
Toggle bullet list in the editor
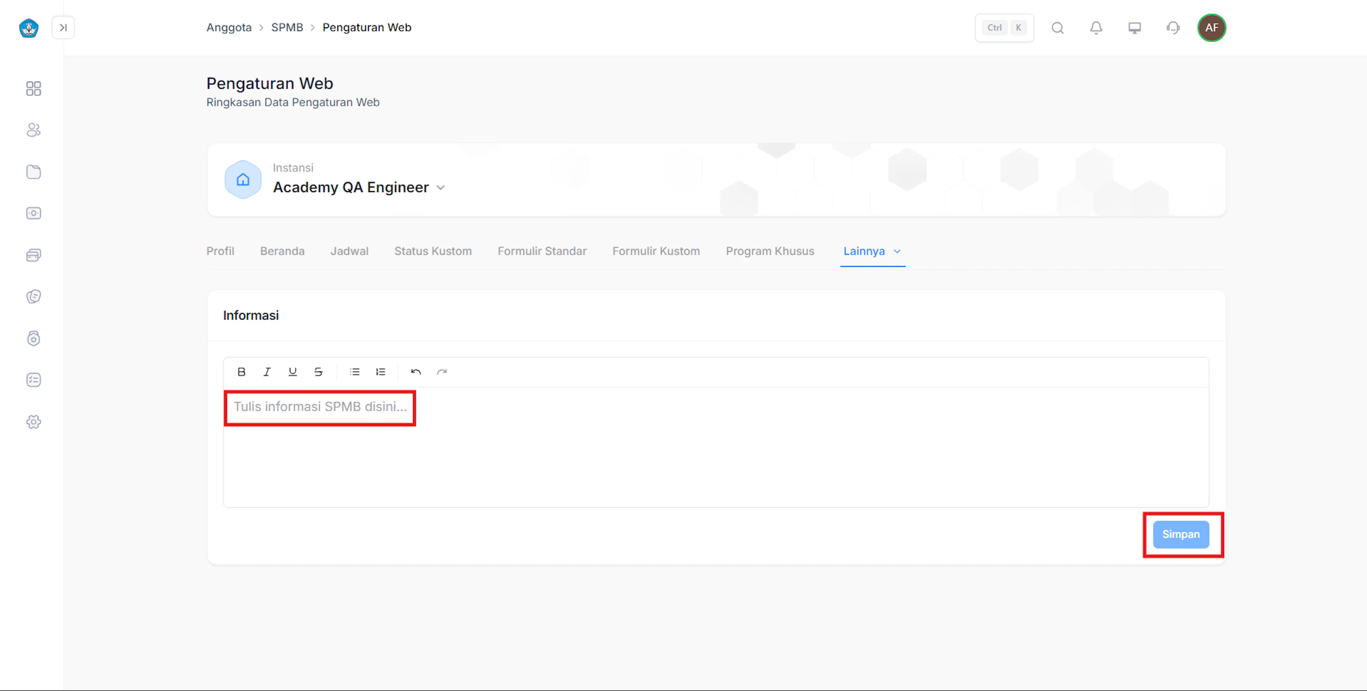pos(355,372)
